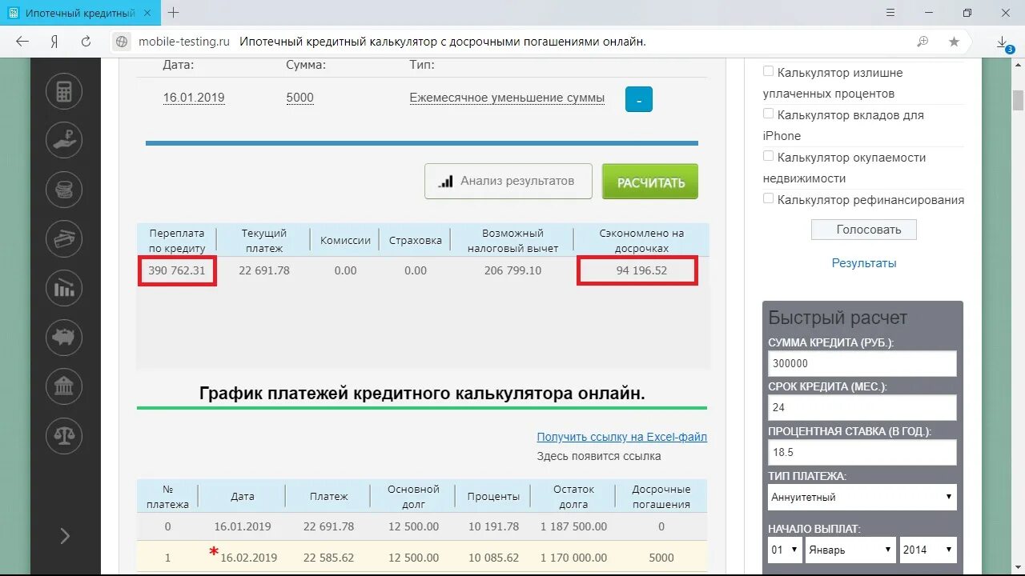The height and width of the screenshot is (576, 1025).
Task: Click the current payment value 22 691.78
Action: tap(264, 270)
